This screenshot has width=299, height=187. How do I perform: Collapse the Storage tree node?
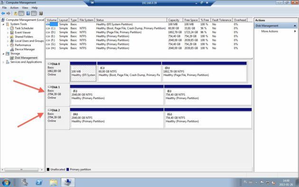[3, 54]
